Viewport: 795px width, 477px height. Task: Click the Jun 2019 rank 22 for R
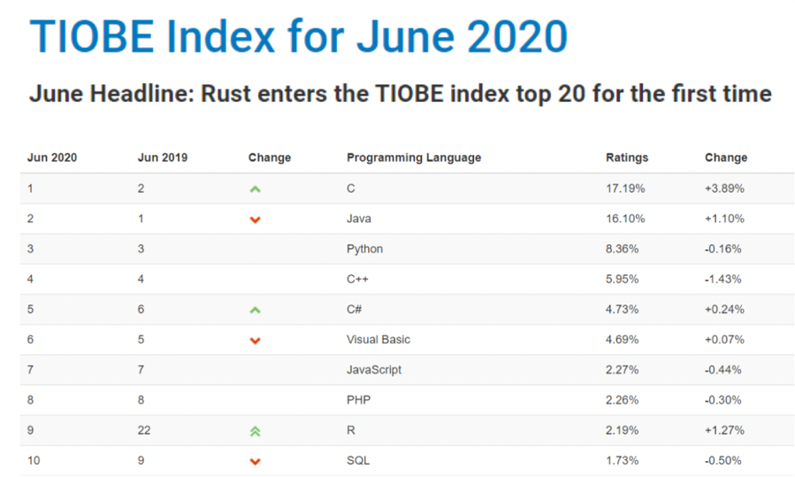coord(144,430)
